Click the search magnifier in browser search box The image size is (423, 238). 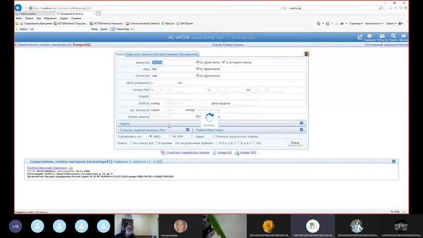coord(381,8)
